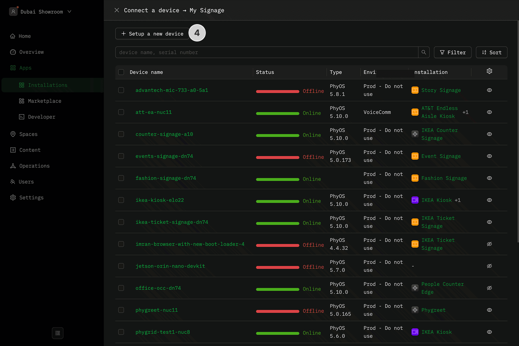This screenshot has height=346, width=519.
Task: Click the events-signage-dn74 red status bar
Action: pos(277,157)
